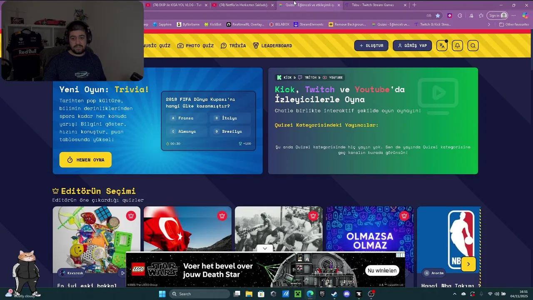Click play icon beside Kıvırcık
533x300 pixels.
pos(122,273)
